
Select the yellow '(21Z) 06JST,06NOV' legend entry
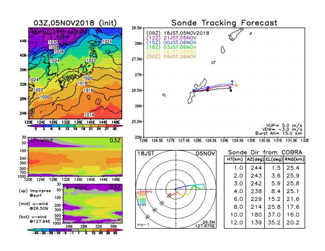tap(171, 52)
